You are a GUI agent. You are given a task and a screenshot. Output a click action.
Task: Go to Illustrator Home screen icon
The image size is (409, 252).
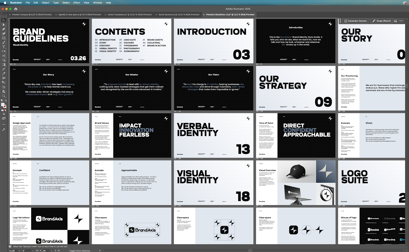click(16, 9)
